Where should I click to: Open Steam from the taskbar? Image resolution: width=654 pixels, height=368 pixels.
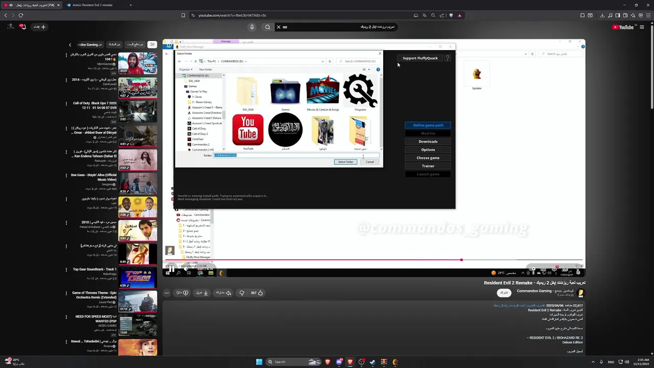[372, 362]
